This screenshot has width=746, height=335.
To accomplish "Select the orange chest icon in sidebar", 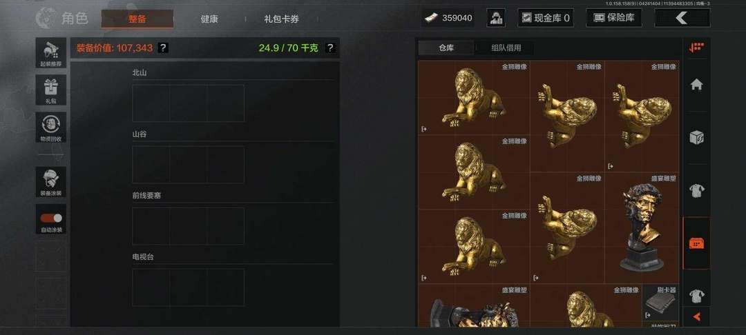I will point(696,243).
